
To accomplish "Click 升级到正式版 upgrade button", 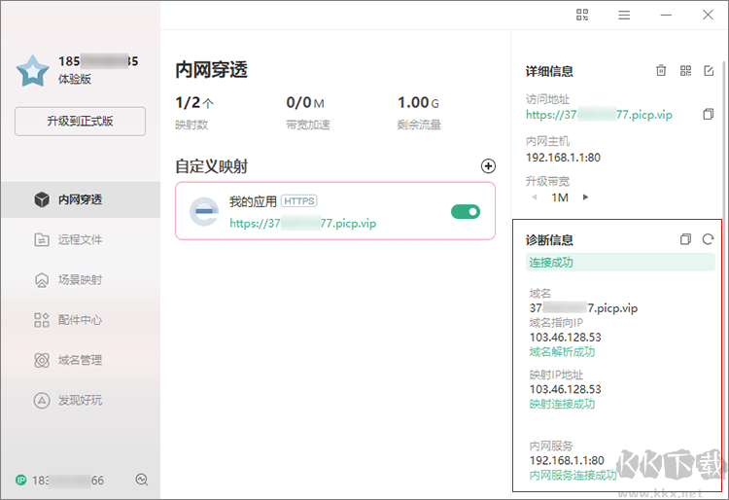I will point(80,122).
